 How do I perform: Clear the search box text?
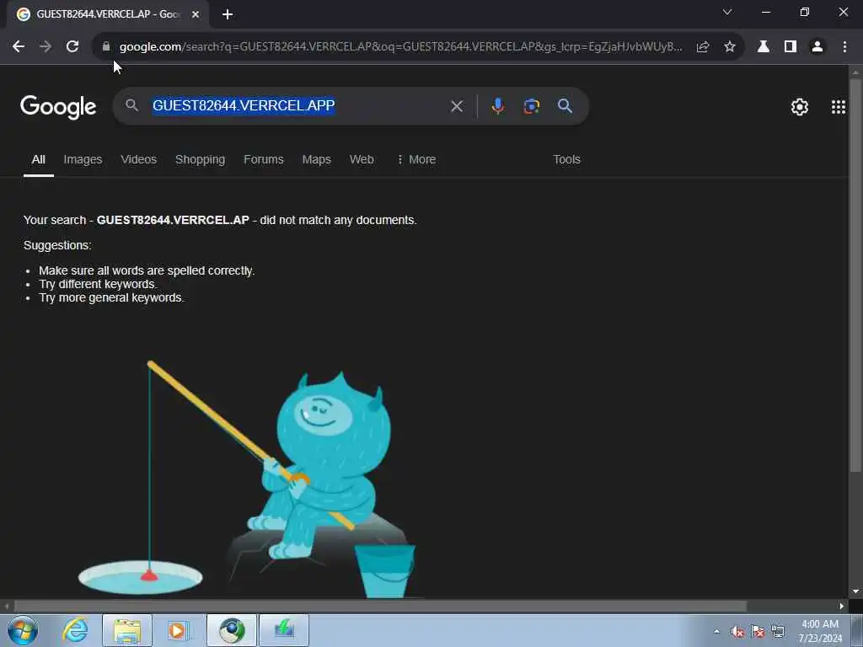[457, 106]
